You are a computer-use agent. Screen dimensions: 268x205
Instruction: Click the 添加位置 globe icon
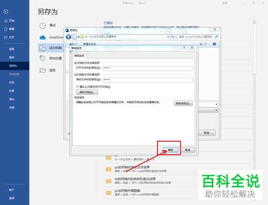(x=42, y=58)
